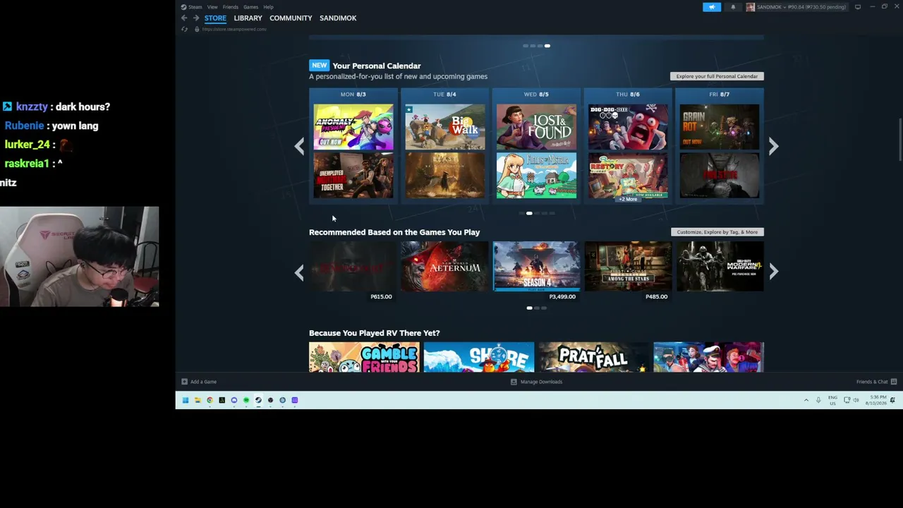Open the taskbar clock showing 5:36 PM
This screenshot has height=508, width=903.
point(878,400)
